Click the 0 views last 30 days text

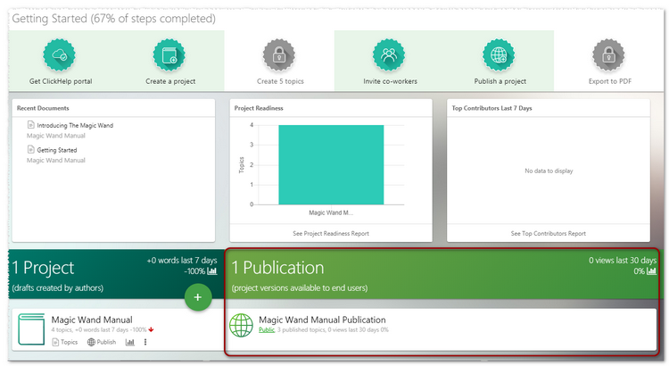coord(623,261)
